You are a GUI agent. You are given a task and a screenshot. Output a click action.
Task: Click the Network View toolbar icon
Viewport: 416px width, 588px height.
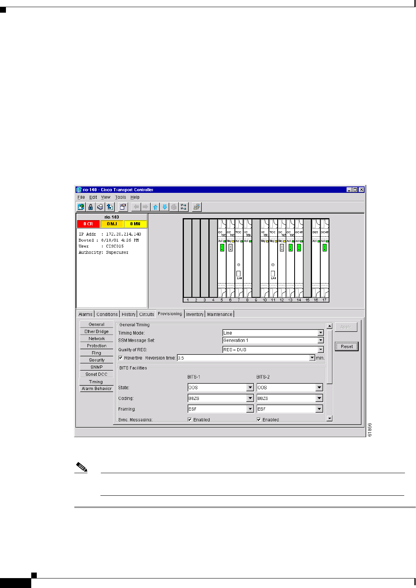tap(183, 207)
